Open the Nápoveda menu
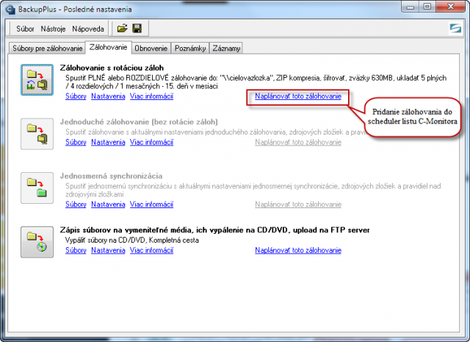 click(88, 29)
